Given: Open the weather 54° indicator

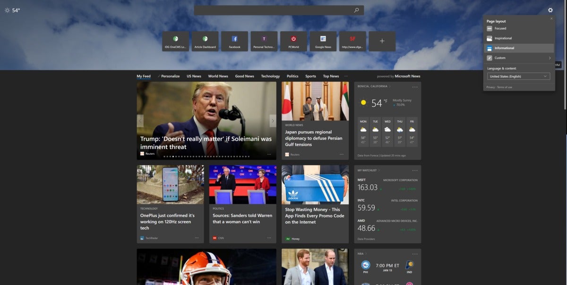Looking at the screenshot, I should [x=12, y=10].
